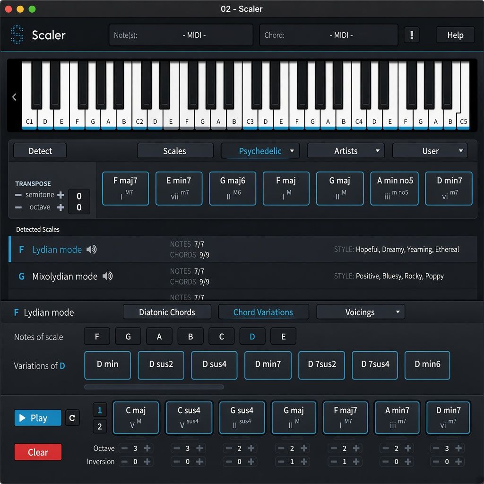
Task: Trigger the A min no5 chord pad
Action: point(395,188)
